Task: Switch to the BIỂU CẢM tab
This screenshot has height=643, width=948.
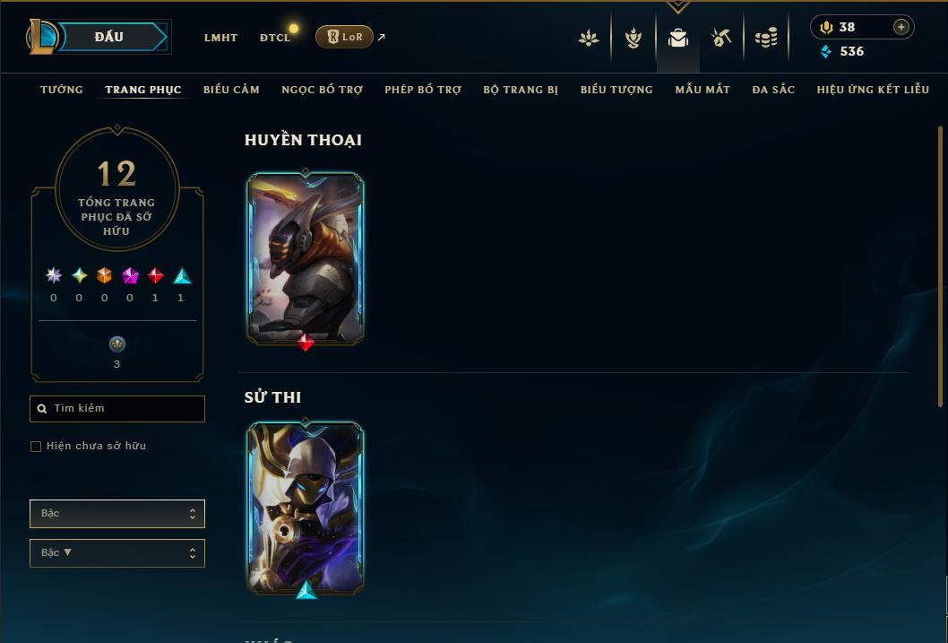Action: [231, 90]
